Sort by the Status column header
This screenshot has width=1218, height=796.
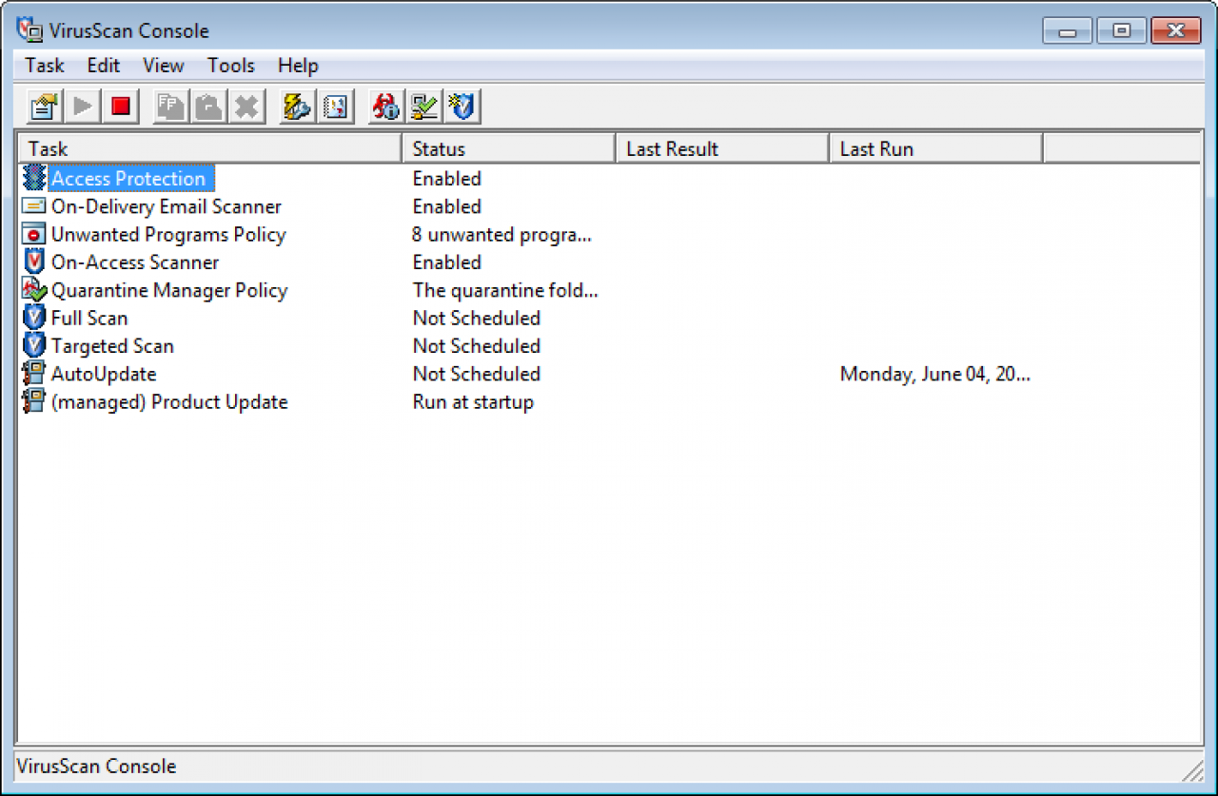coord(509,148)
